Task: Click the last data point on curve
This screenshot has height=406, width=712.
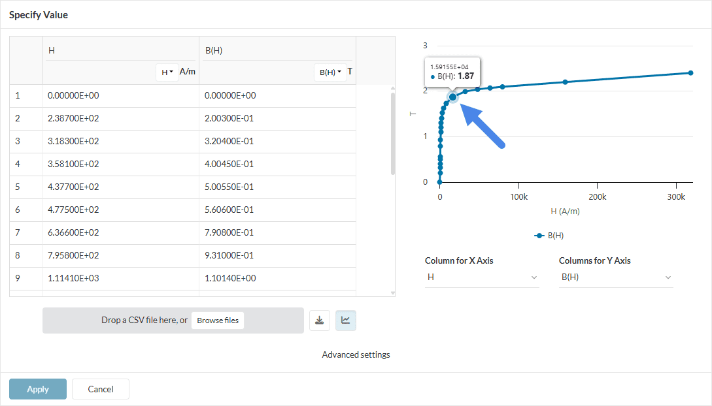Action: pos(690,73)
